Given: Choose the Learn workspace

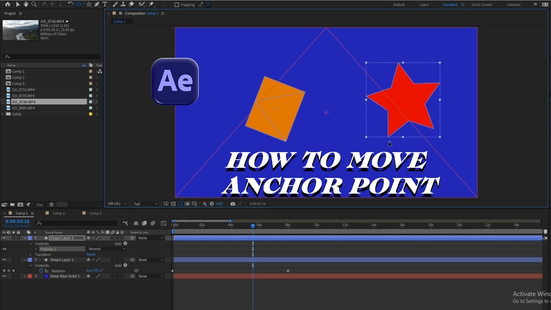Looking at the screenshot, I should point(424,5).
